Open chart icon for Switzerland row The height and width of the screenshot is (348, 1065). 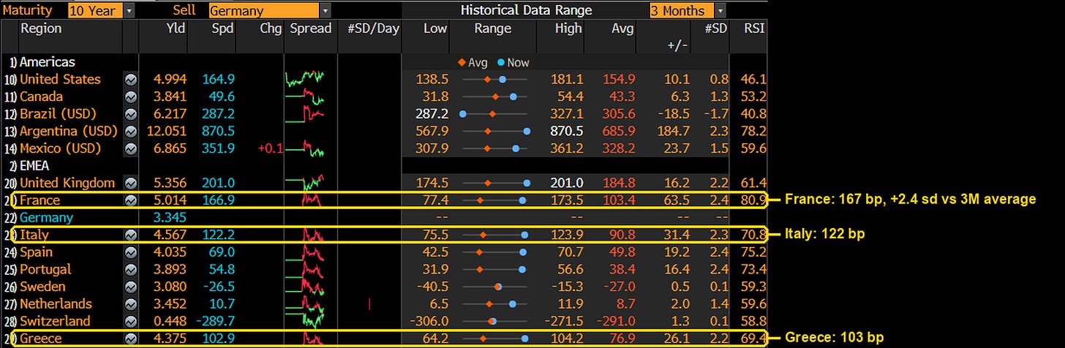(130, 322)
